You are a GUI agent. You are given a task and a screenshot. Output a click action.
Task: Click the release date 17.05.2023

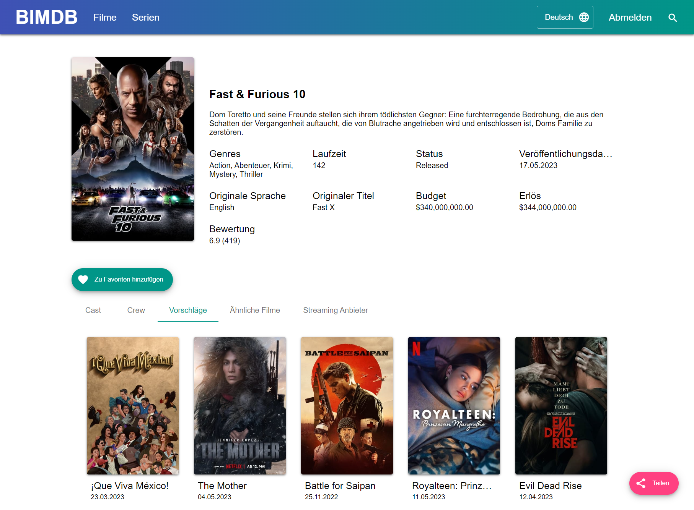click(538, 165)
